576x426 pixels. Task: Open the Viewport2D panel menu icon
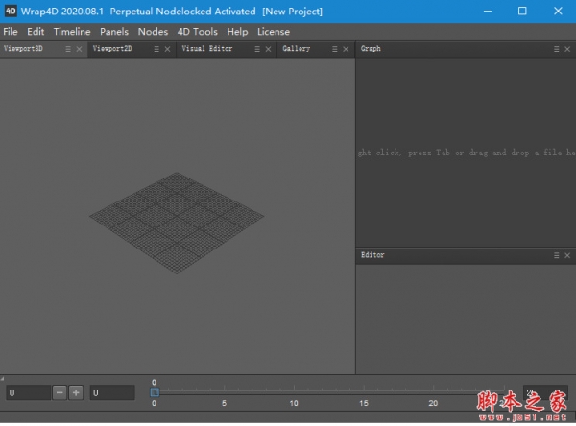[x=156, y=49]
